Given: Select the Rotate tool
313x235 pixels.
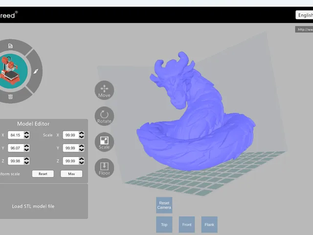Looking at the screenshot, I should coord(104,116).
